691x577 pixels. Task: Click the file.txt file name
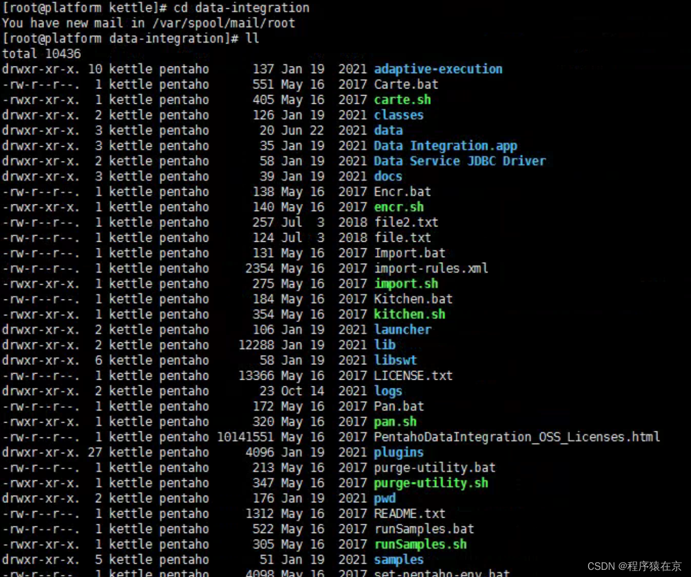tap(402, 238)
